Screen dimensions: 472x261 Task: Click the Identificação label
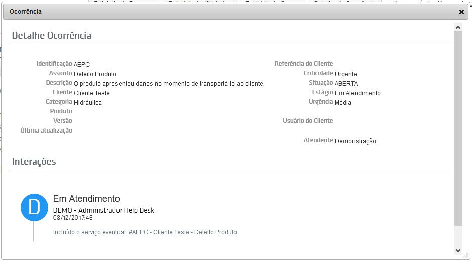coord(54,64)
